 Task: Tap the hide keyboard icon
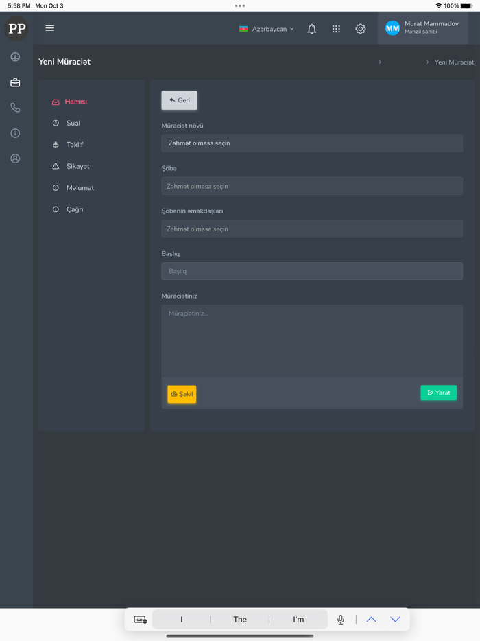(x=141, y=620)
